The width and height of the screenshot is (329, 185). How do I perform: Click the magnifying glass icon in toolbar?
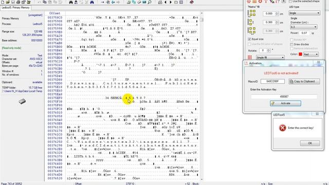[150, 2]
